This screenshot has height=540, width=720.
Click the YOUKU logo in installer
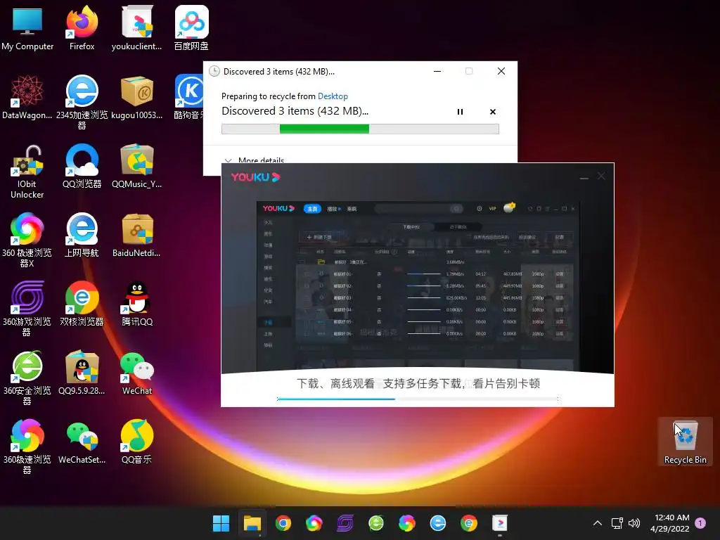click(x=255, y=177)
